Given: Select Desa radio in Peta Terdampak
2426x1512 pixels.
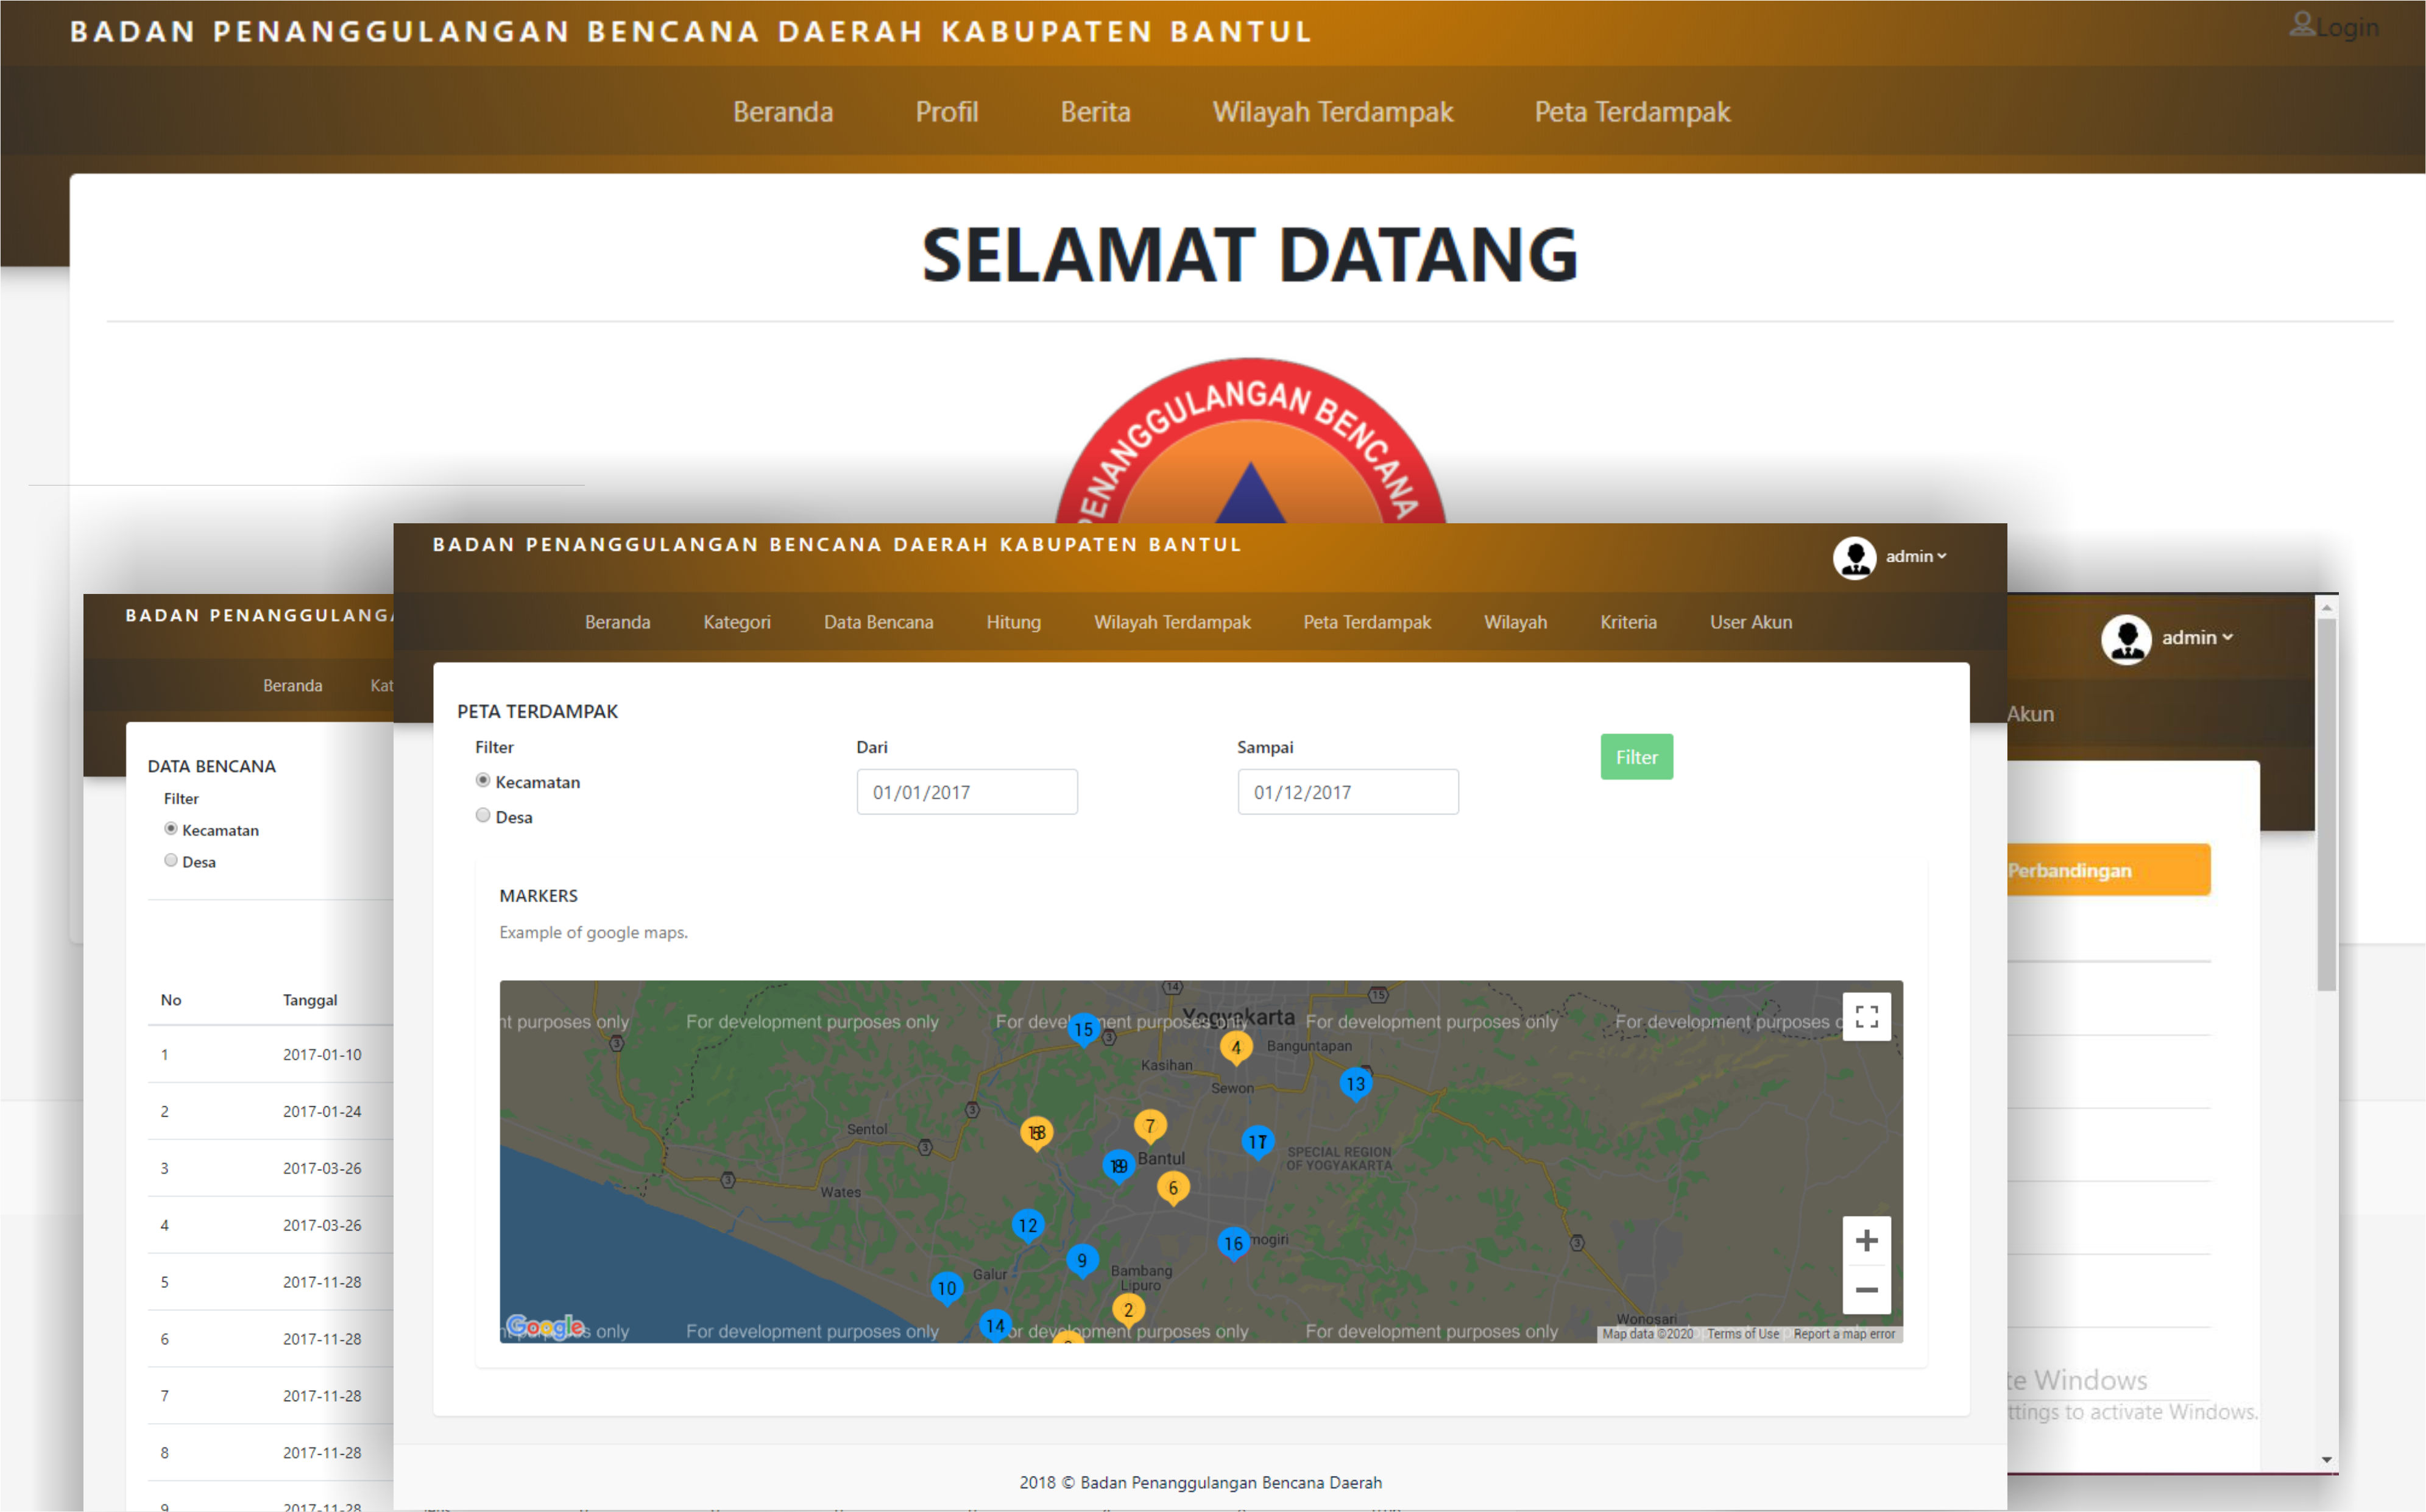Looking at the screenshot, I should point(483,815).
